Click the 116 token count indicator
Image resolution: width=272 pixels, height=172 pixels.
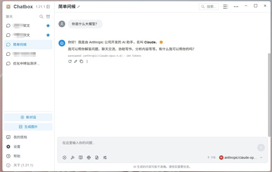pos(211,157)
